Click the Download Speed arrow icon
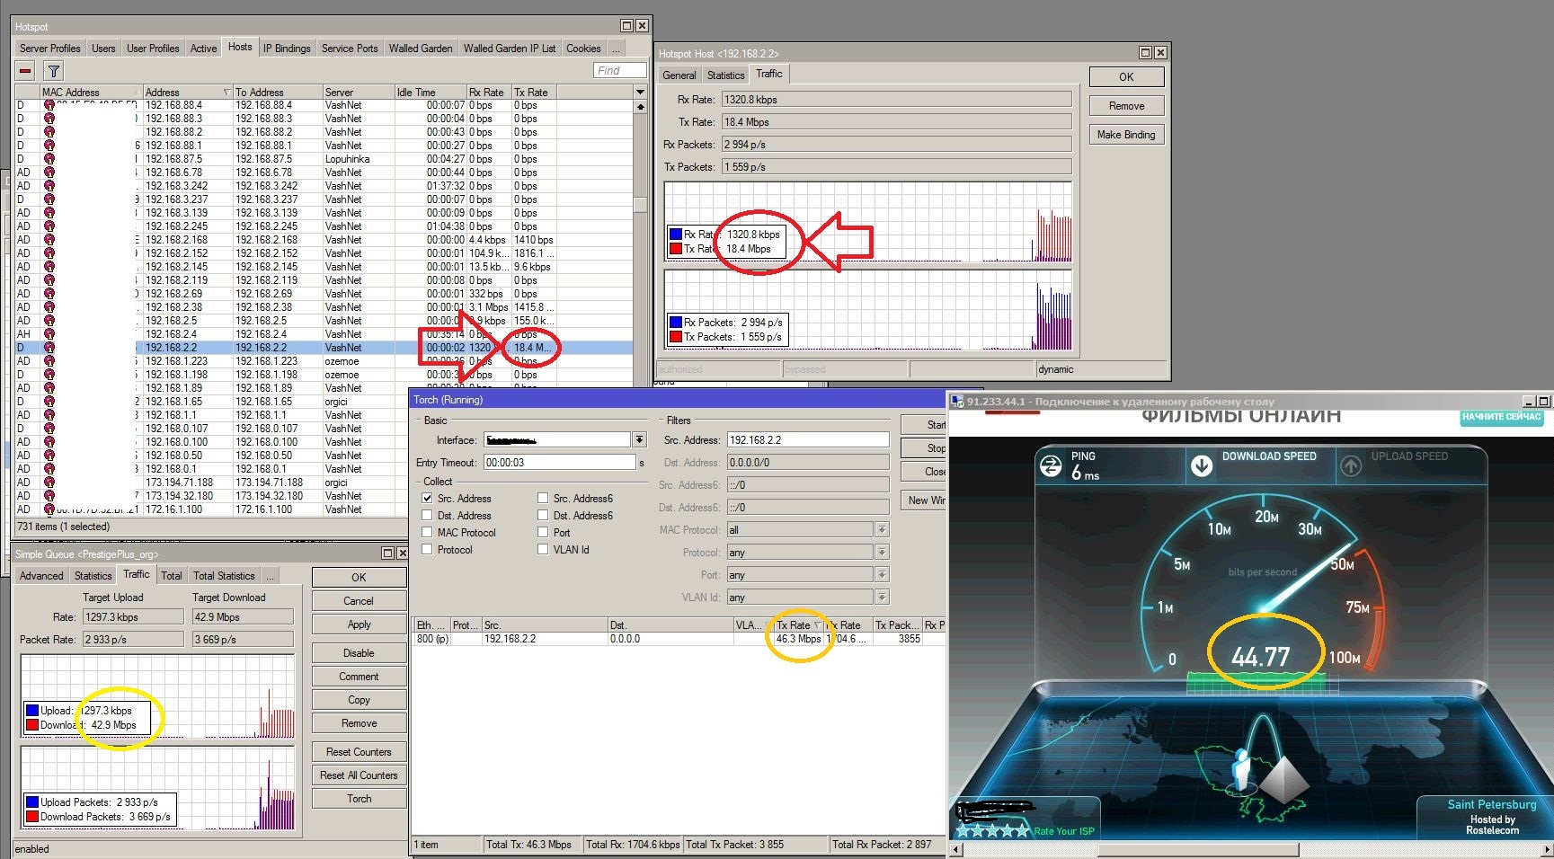This screenshot has width=1554, height=859. (x=1202, y=465)
